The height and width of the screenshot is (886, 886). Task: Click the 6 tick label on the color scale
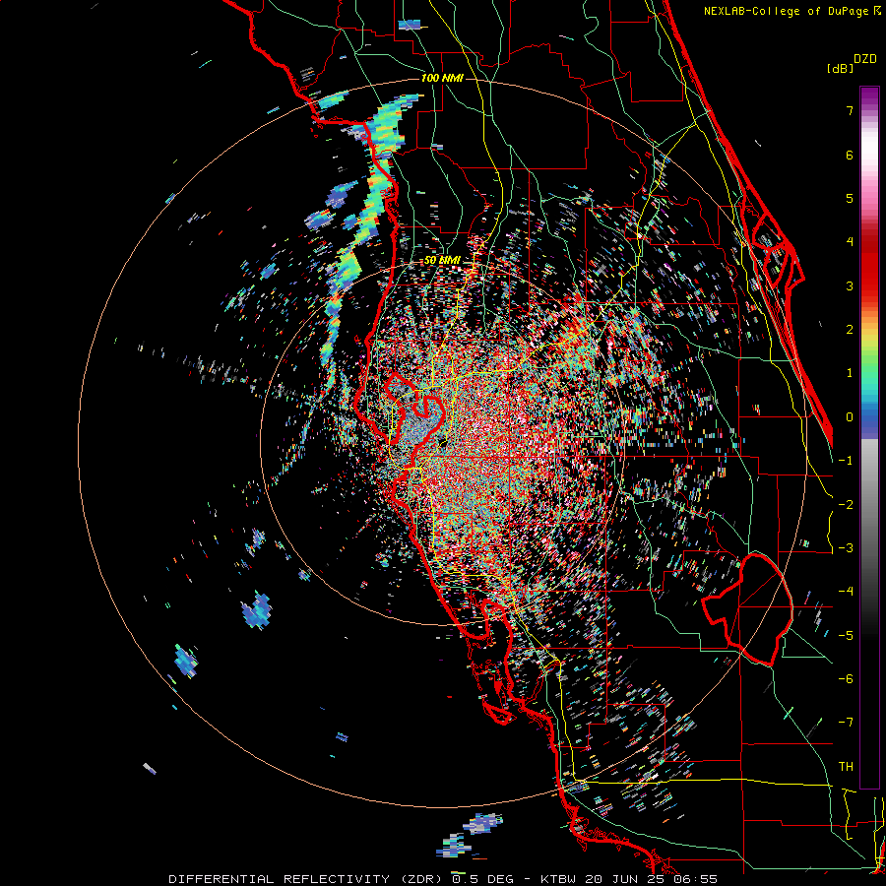pyautogui.click(x=850, y=155)
